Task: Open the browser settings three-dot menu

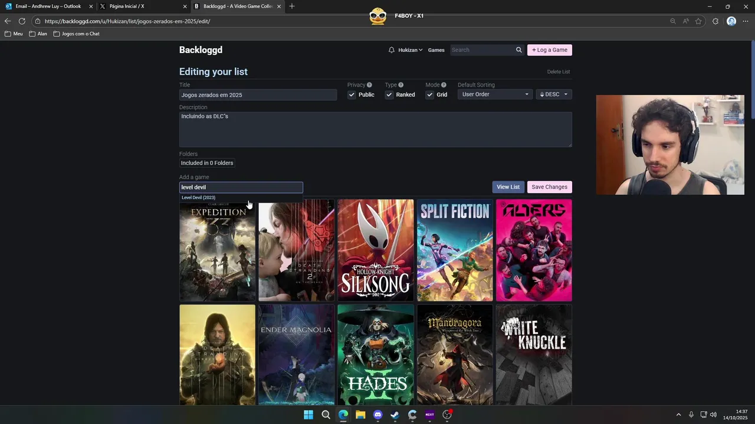Action: coord(746,21)
